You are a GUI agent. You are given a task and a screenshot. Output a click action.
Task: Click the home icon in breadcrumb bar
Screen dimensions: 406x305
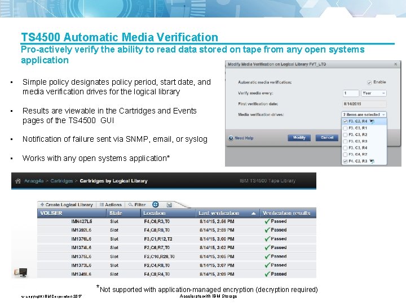(18, 181)
